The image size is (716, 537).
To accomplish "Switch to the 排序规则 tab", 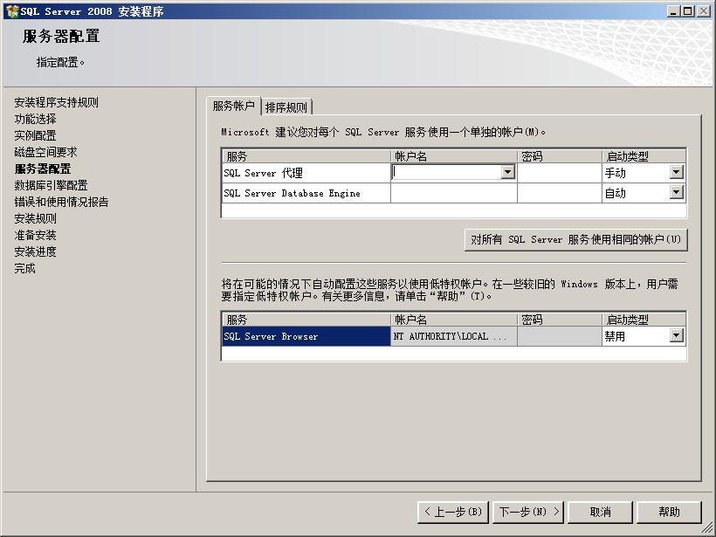I will pos(286,107).
